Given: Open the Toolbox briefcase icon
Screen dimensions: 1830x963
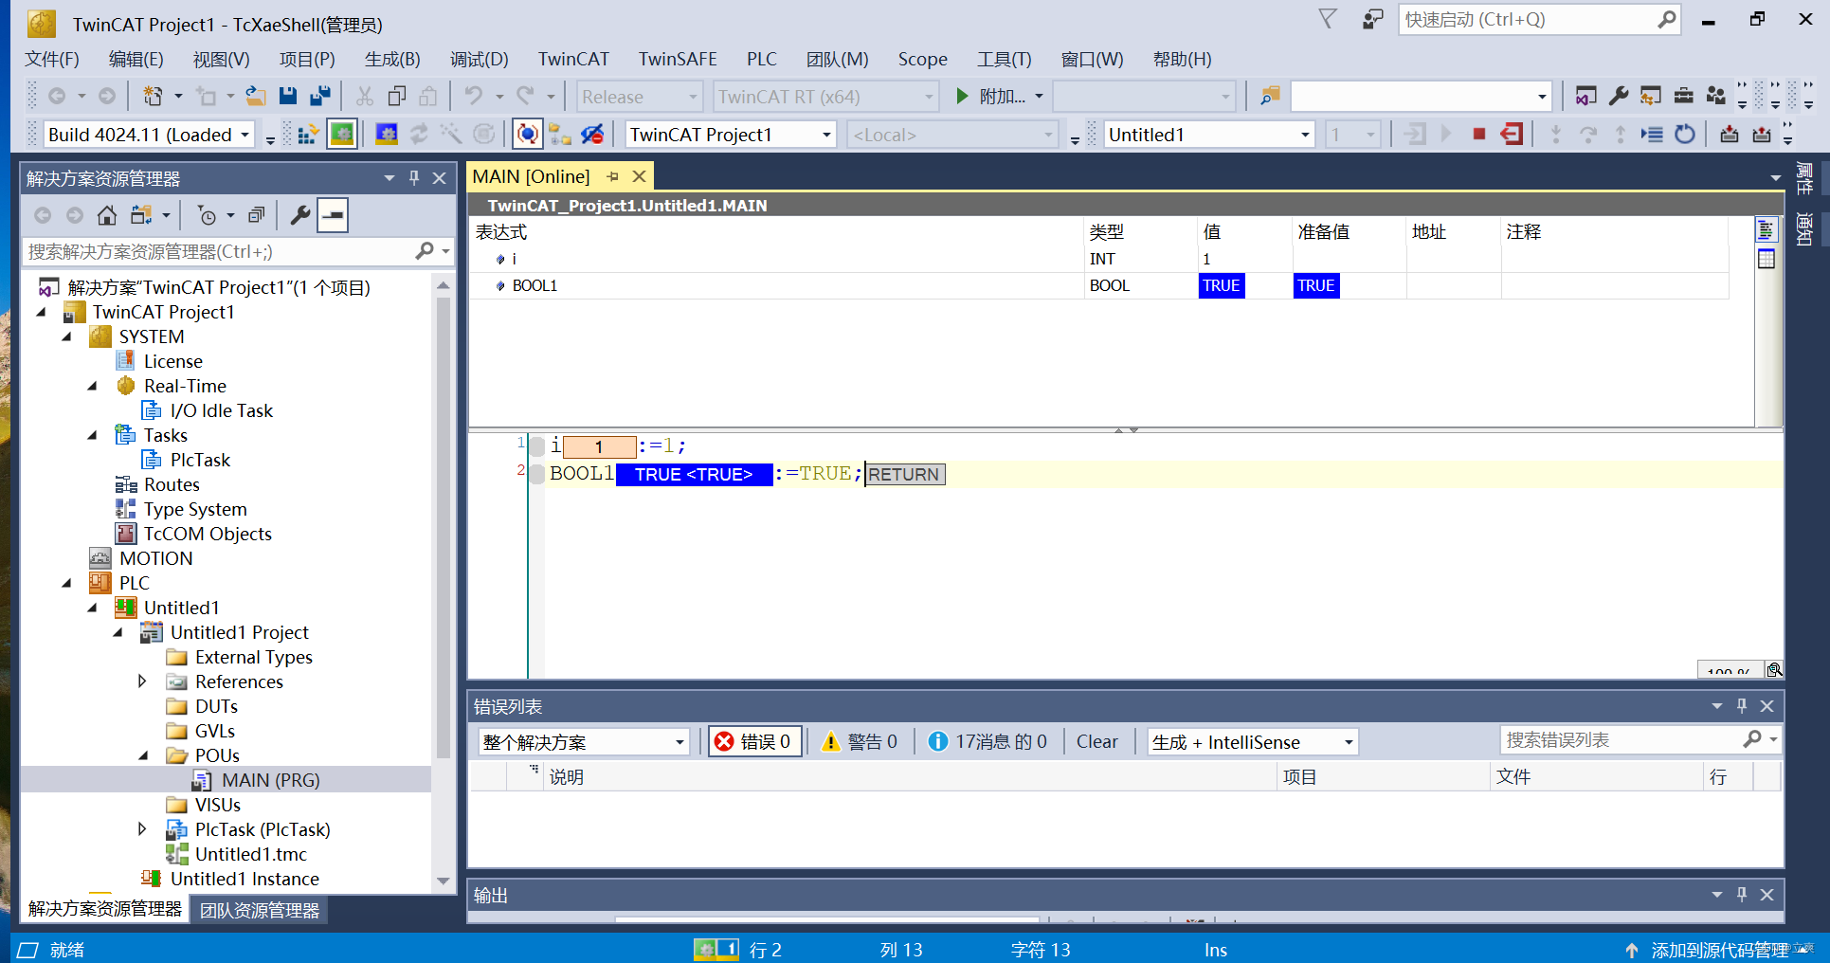Looking at the screenshot, I should (x=1684, y=96).
